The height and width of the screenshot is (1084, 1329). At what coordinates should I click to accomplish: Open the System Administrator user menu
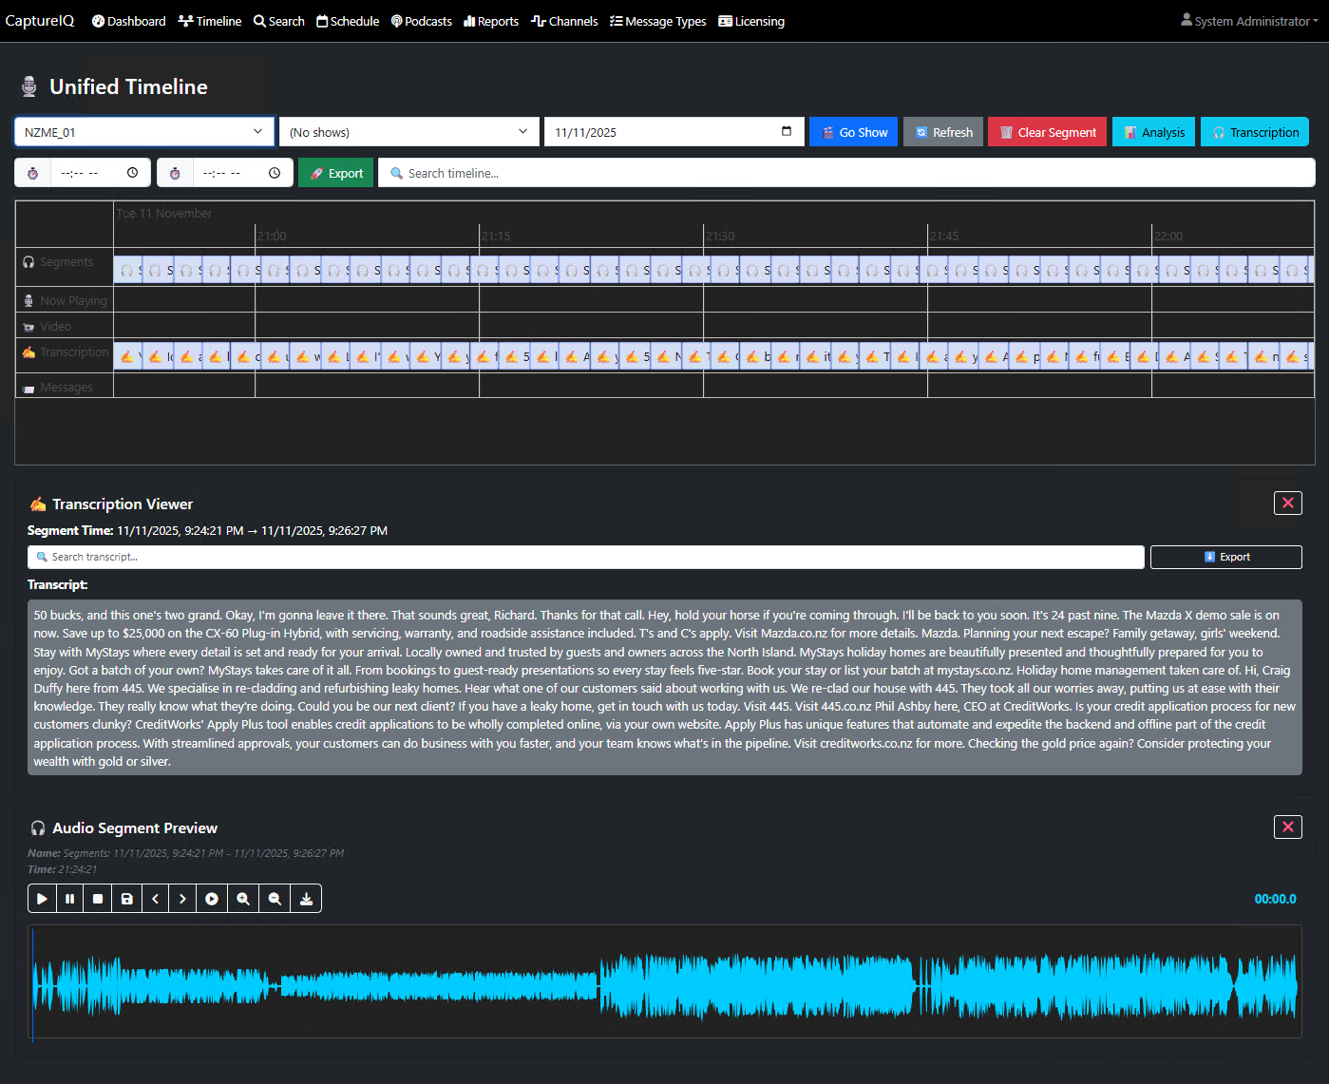tap(1249, 21)
